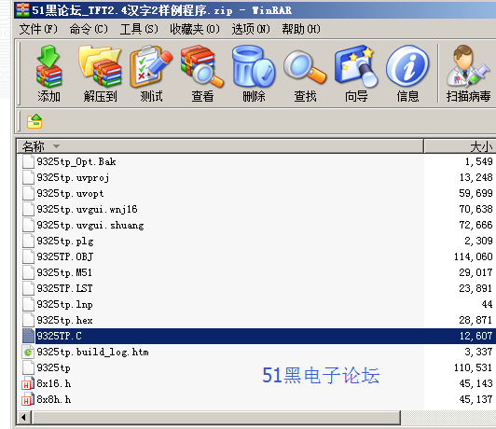This screenshot has height=429, width=496.
Task: Click the Add (添加) archive toolbar icon
Action: click(48, 74)
